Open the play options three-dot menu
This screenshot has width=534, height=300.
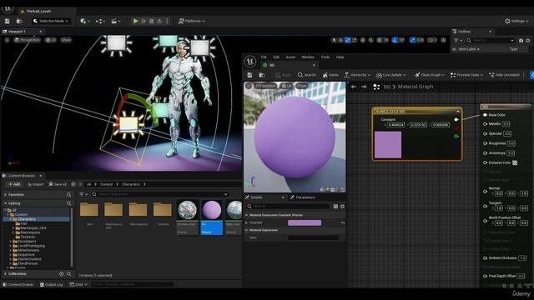(167, 21)
